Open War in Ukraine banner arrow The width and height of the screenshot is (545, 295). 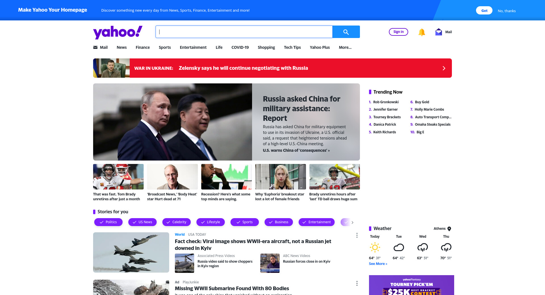(x=444, y=68)
